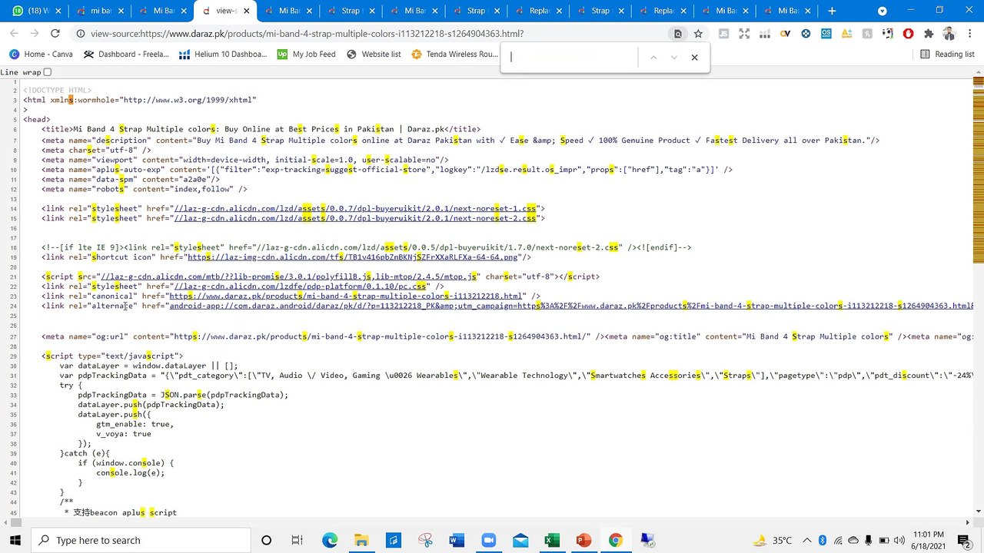The image size is (984, 553).
Task: Go back to the previous page
Action: 15,34
